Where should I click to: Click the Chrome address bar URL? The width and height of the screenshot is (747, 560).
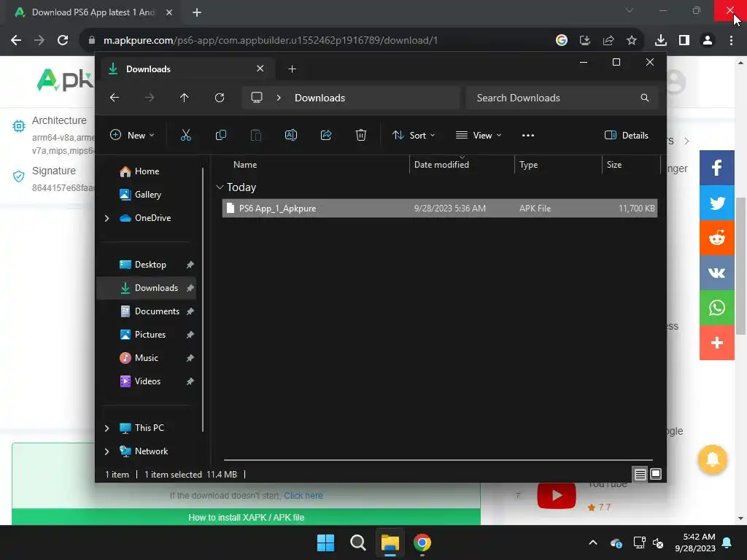click(x=271, y=41)
